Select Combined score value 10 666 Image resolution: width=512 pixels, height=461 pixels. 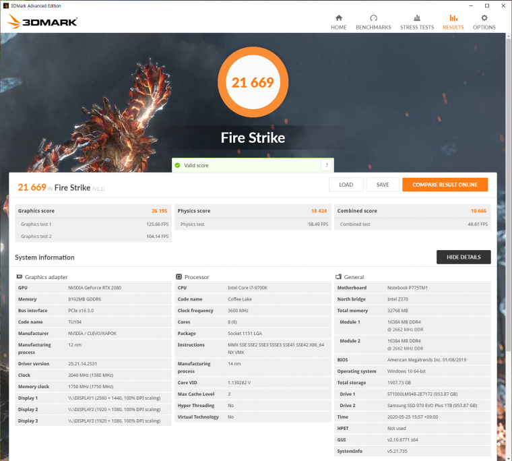(478, 211)
